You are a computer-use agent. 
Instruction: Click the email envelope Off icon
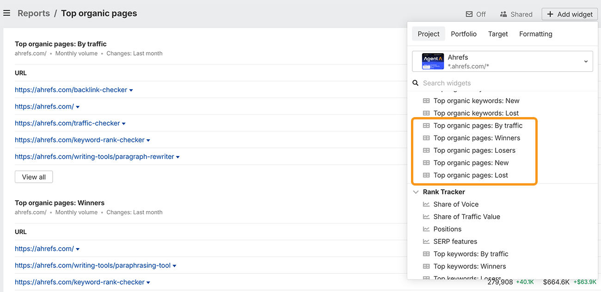[469, 14]
